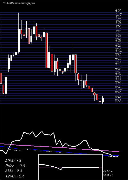Click the long red candlestick after the peak
The height and width of the screenshot is (180, 128).
pyautogui.click(x=47, y=50)
